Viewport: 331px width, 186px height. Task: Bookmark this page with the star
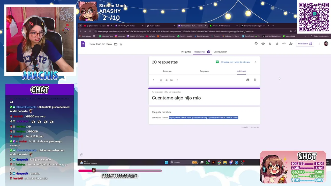tap(295, 32)
